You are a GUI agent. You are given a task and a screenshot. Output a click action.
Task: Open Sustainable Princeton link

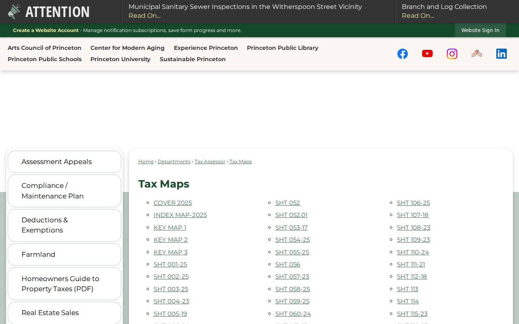tap(193, 59)
